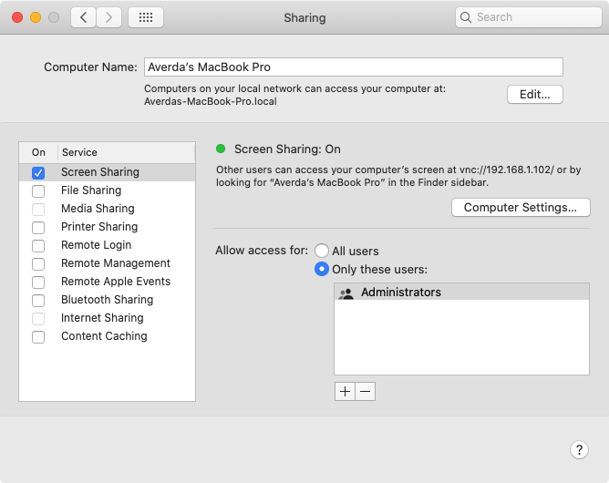Click the Averdas-MacBook-Pro.local hostname text

point(211,101)
